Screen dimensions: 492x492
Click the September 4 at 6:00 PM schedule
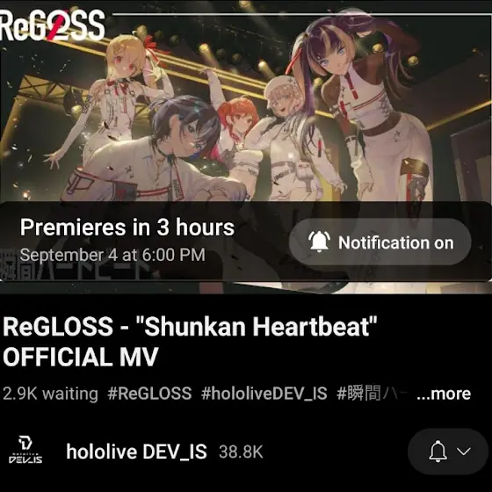112,255
